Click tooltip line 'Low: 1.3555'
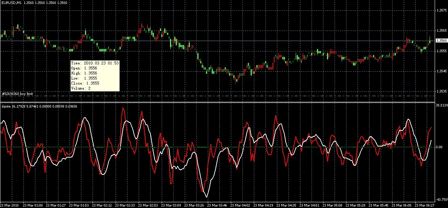Viewport: 448px width, 208px height. pos(84,78)
